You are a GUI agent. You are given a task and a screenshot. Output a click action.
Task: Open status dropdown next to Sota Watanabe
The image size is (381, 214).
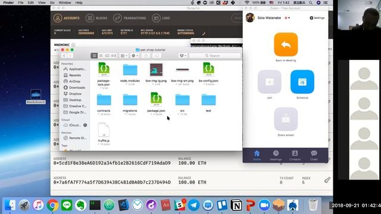point(287,18)
